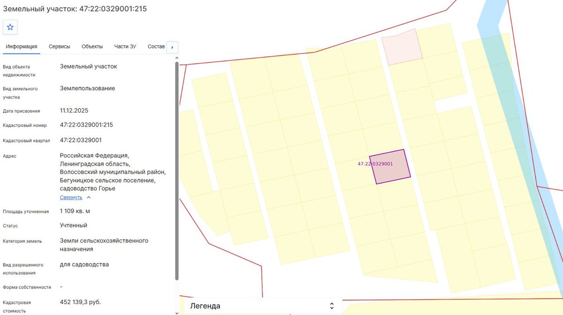The height and width of the screenshot is (315, 563).
Task: Switch to the Сервисы tab
Action: 60,46
